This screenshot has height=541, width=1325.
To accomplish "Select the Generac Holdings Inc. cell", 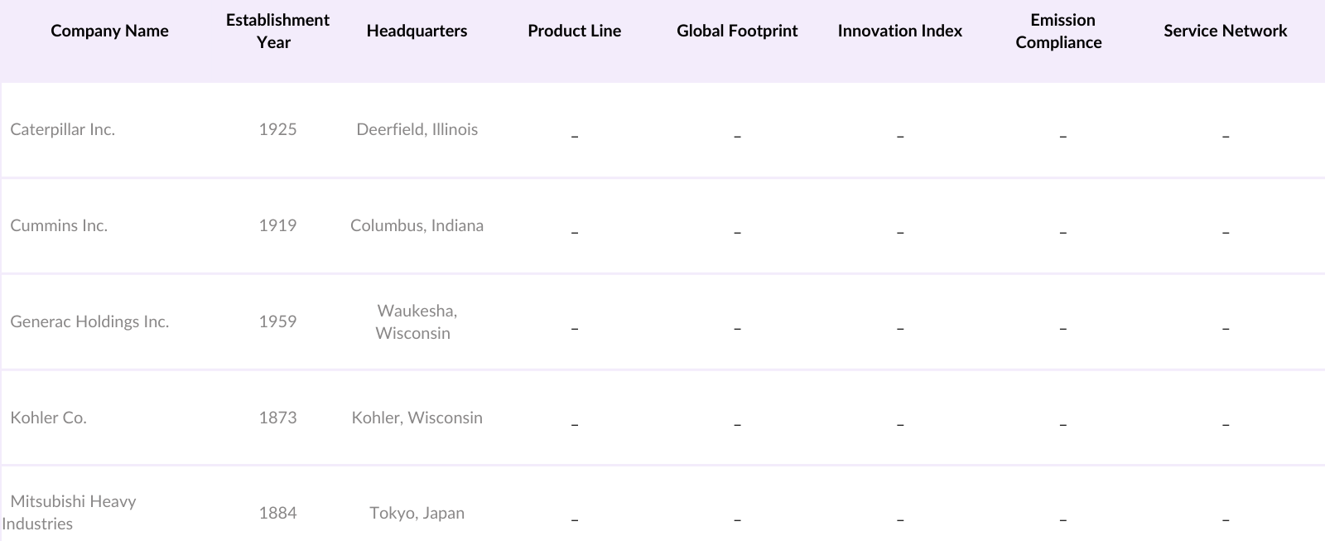I will [89, 321].
